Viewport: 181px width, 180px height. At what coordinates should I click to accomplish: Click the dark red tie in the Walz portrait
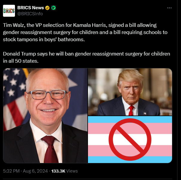[x=50, y=149]
